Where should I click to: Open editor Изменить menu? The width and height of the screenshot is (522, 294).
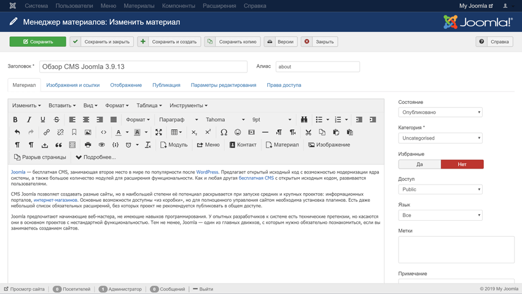pyautogui.click(x=26, y=105)
